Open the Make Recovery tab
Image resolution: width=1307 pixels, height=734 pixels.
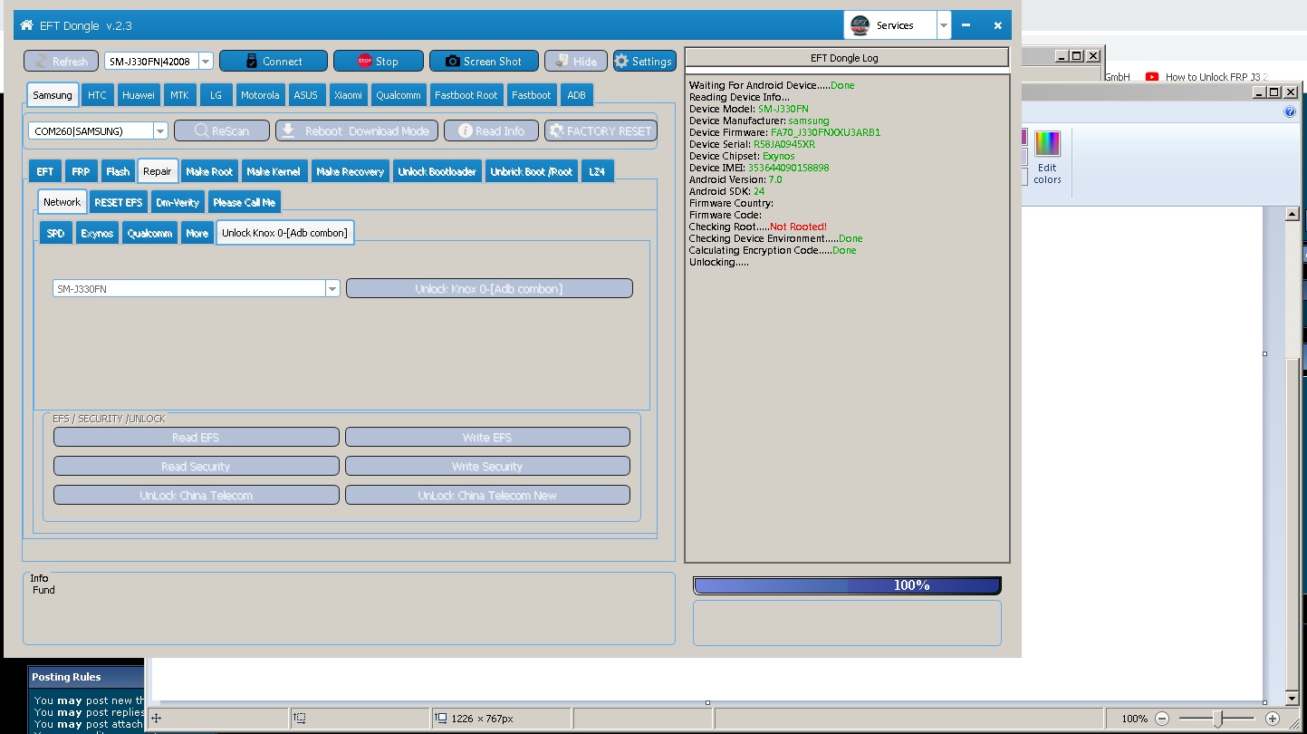tap(351, 171)
